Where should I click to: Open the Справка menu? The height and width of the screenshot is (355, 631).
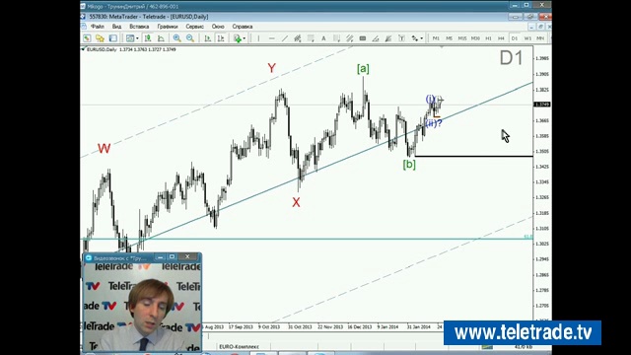click(x=243, y=27)
